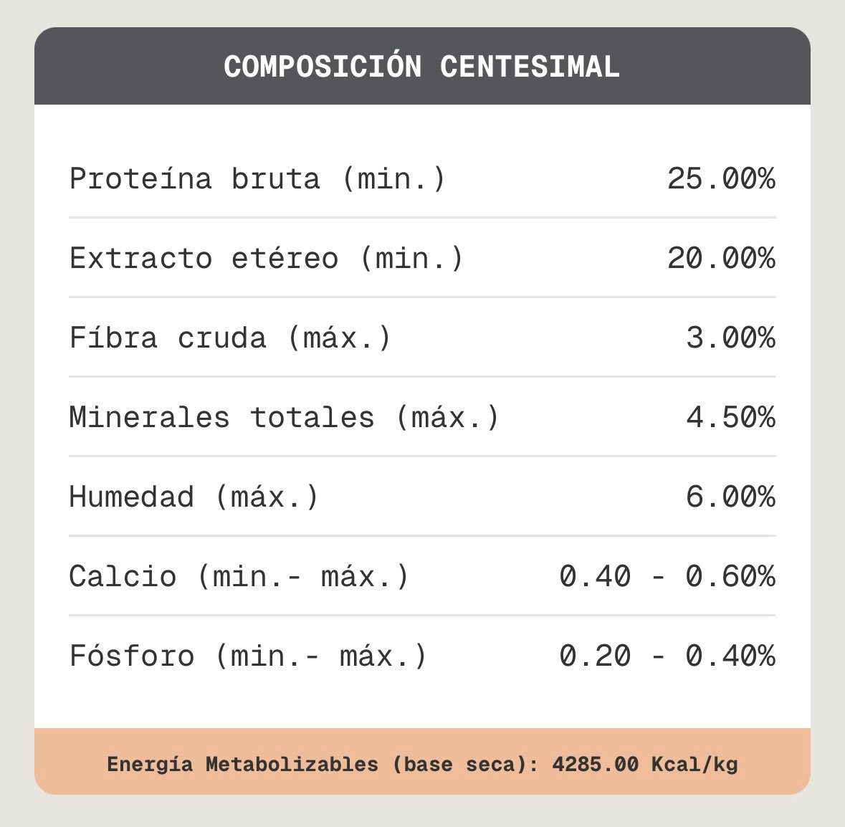
Task: Click the 4.50% minerales value
Action: 731,418
